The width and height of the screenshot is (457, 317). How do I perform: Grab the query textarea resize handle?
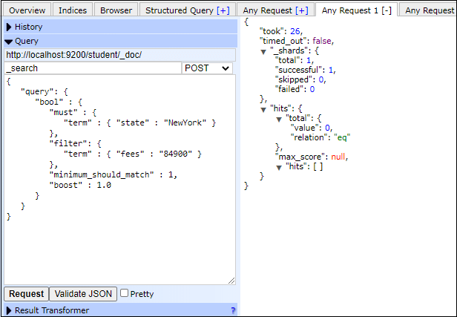click(x=231, y=281)
